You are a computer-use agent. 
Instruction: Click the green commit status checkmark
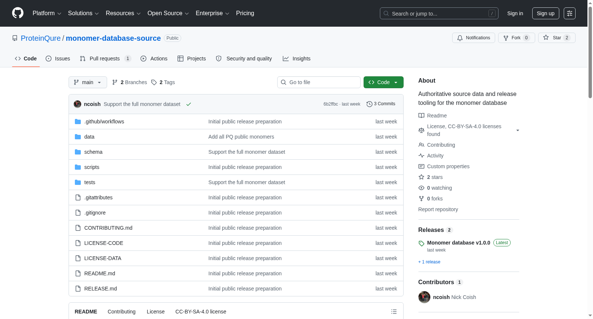tap(189, 104)
